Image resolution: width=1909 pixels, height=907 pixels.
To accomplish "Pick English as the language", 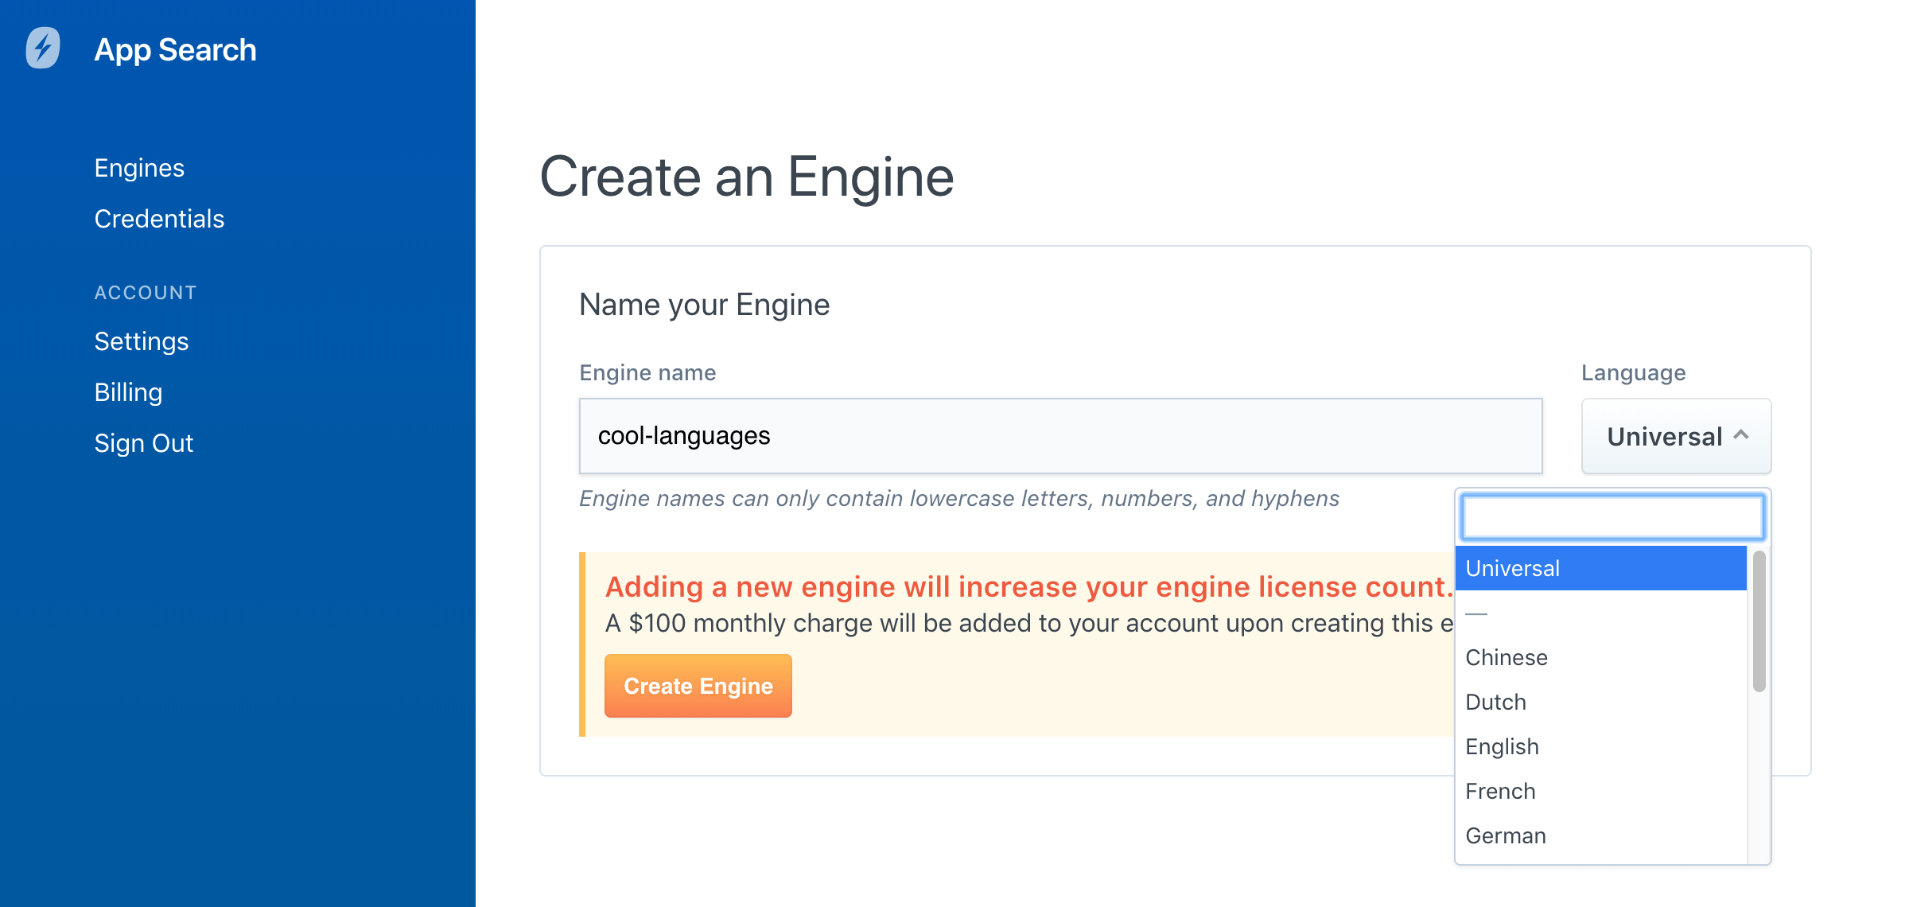I will 1501,746.
